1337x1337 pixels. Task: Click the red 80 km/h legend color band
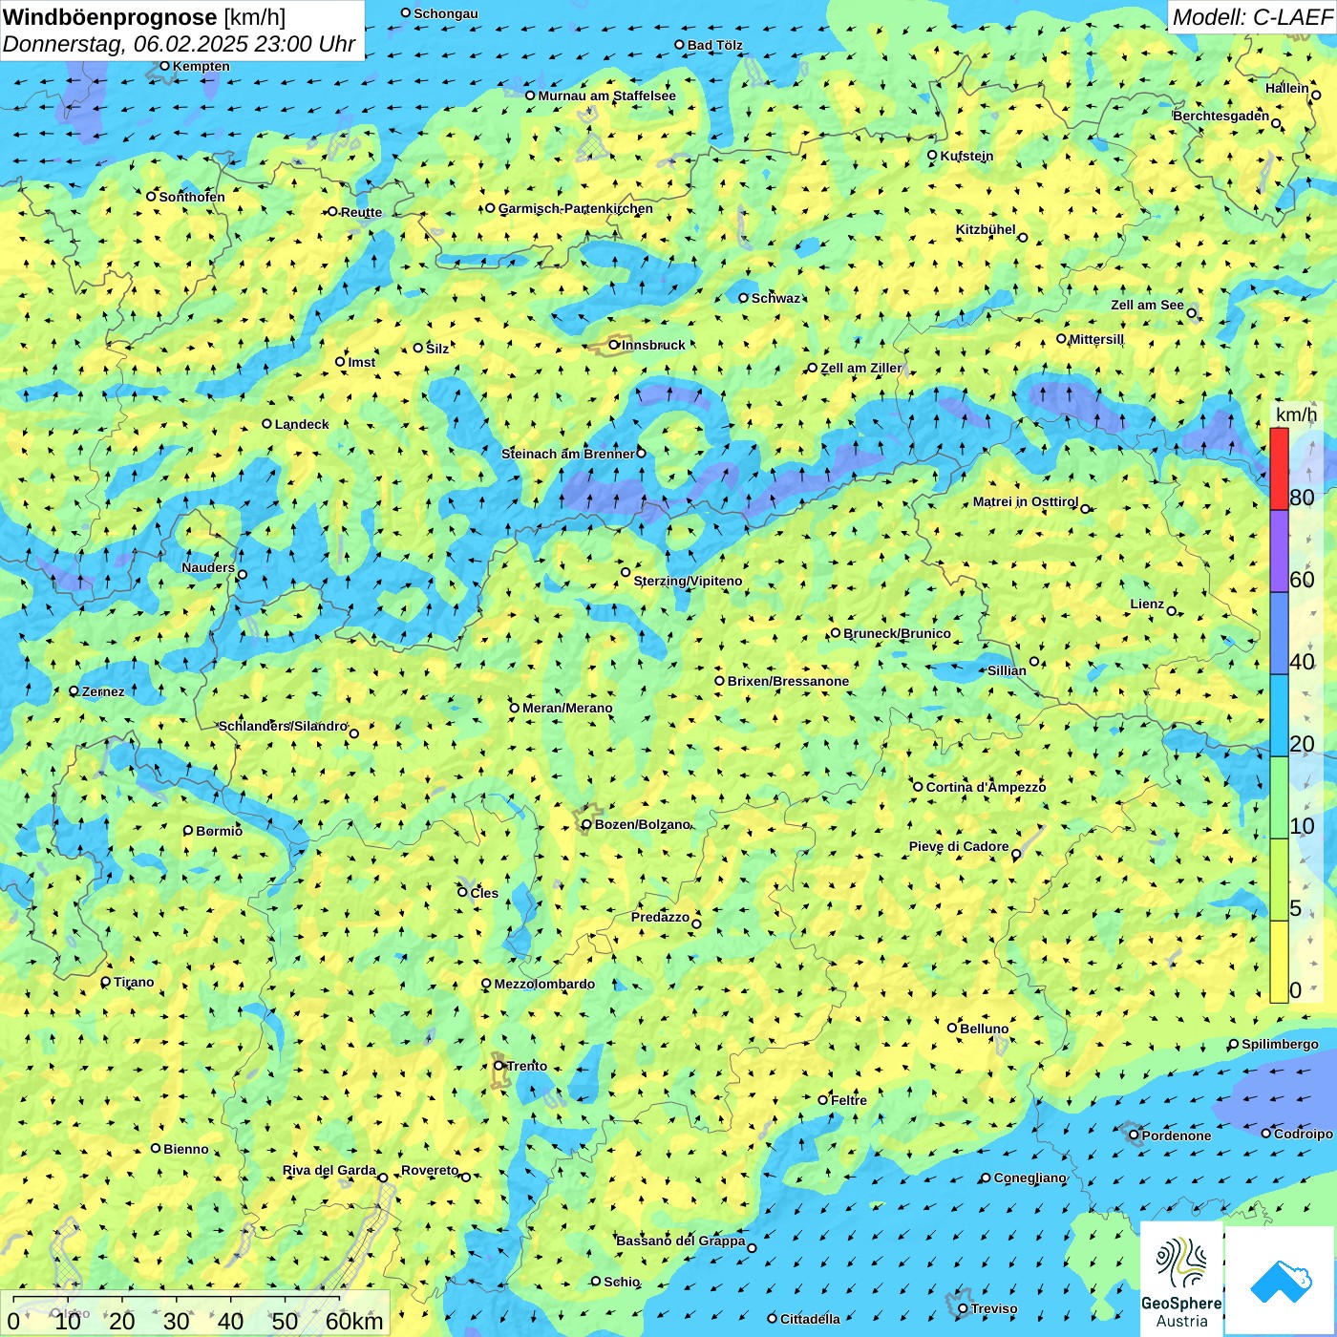pyautogui.click(x=1279, y=469)
